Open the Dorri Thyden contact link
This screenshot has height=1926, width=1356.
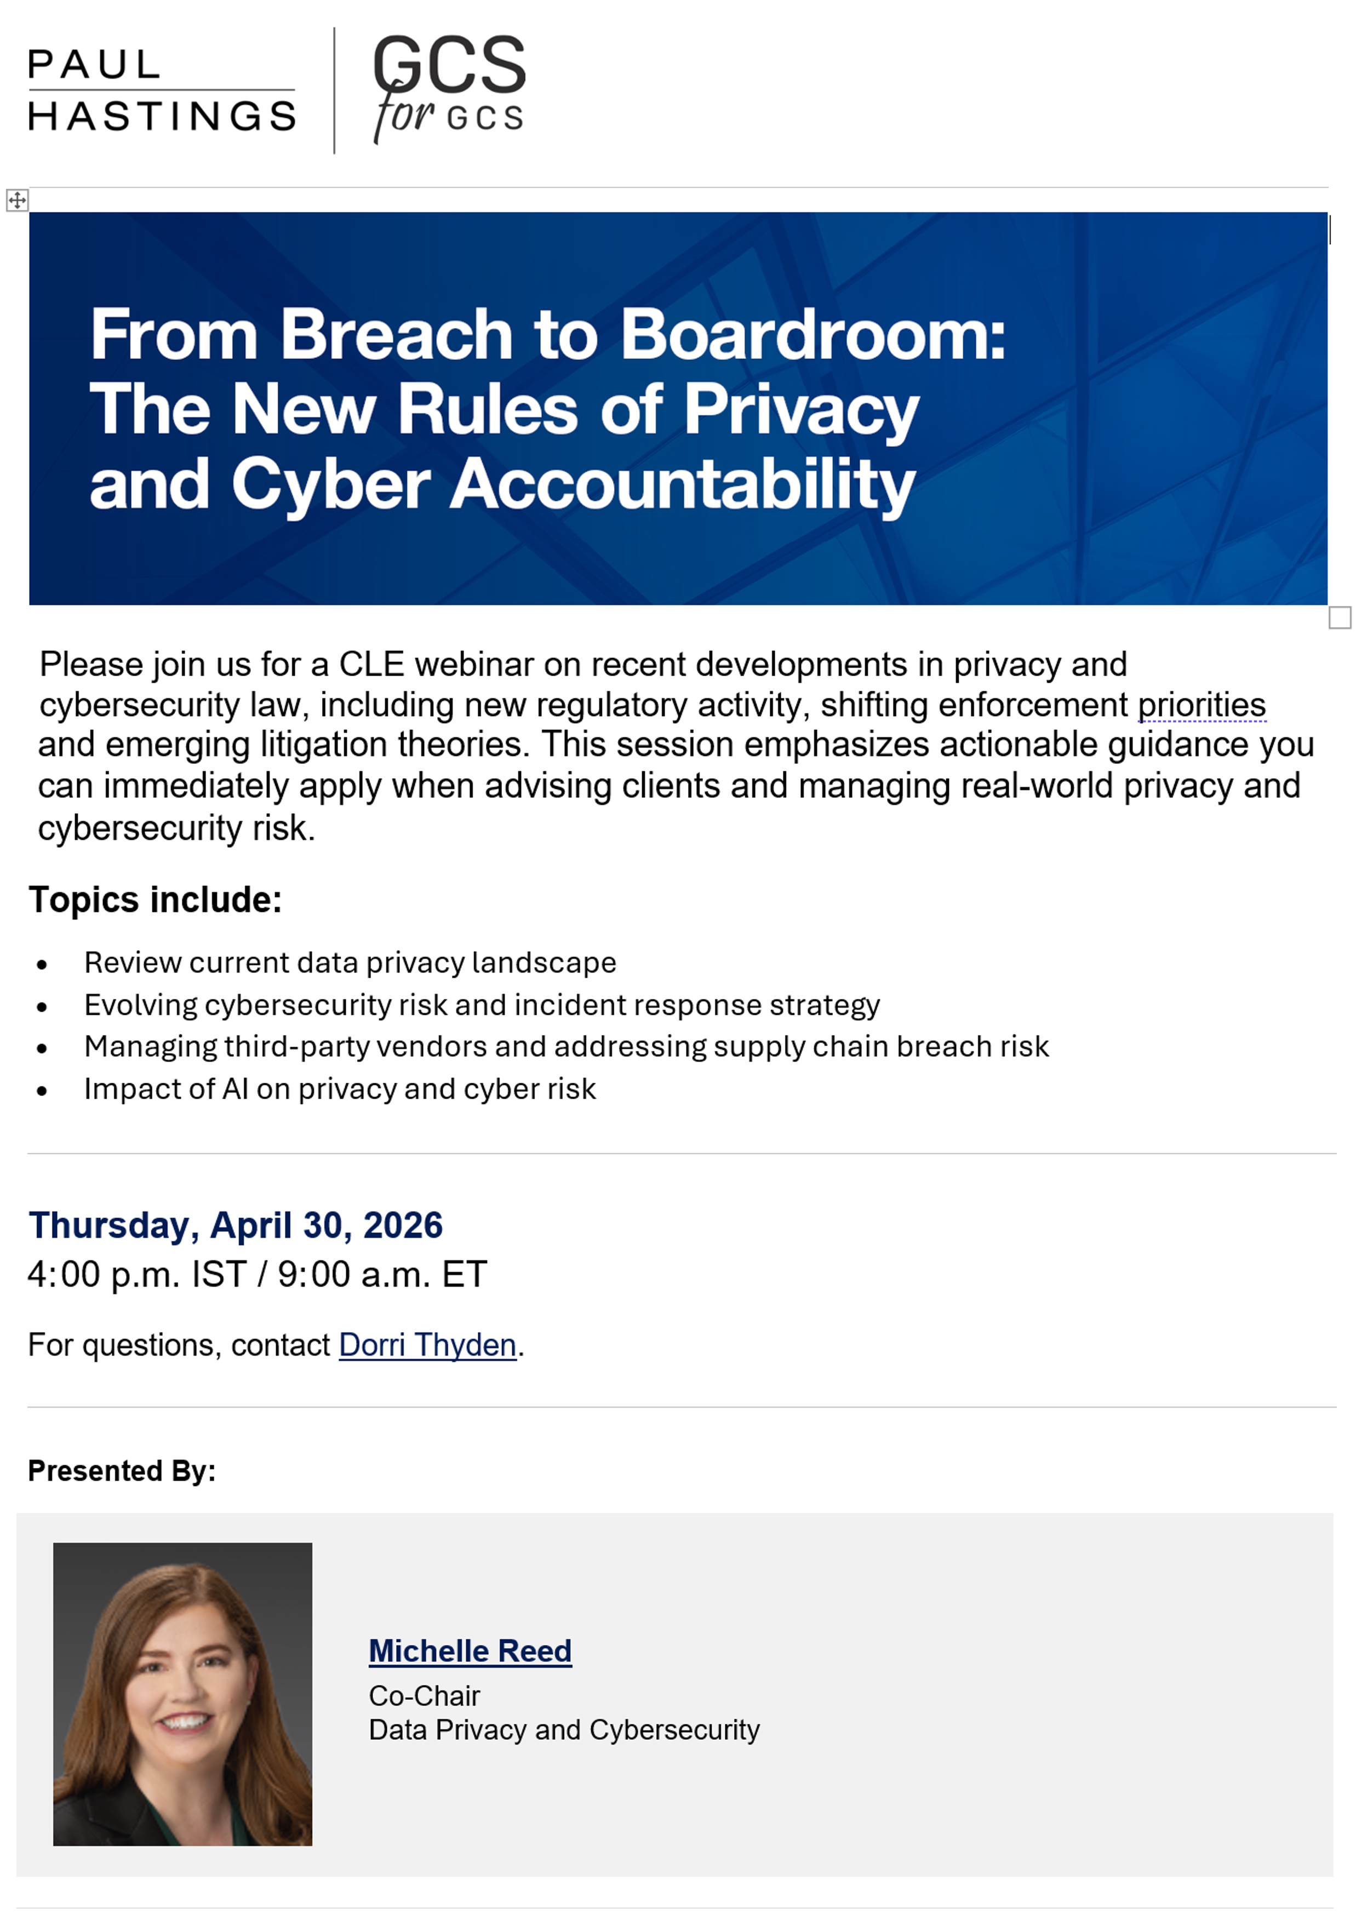(428, 1345)
